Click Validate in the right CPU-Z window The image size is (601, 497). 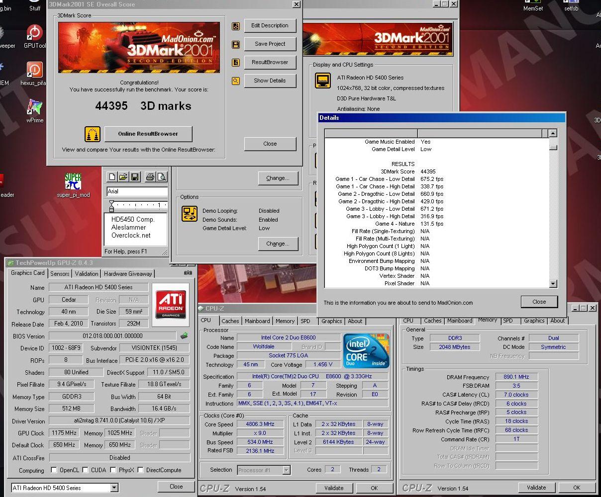click(x=536, y=488)
